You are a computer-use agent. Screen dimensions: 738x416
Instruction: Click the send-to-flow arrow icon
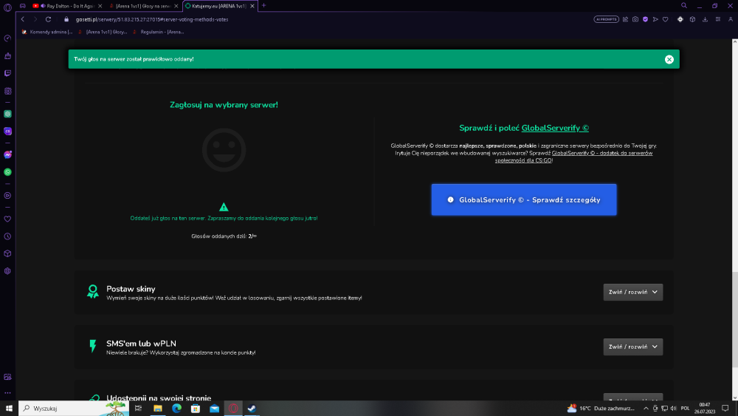click(655, 19)
